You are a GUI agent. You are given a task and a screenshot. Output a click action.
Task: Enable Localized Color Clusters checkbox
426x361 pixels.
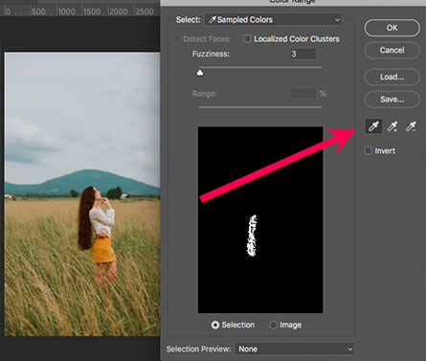(247, 39)
